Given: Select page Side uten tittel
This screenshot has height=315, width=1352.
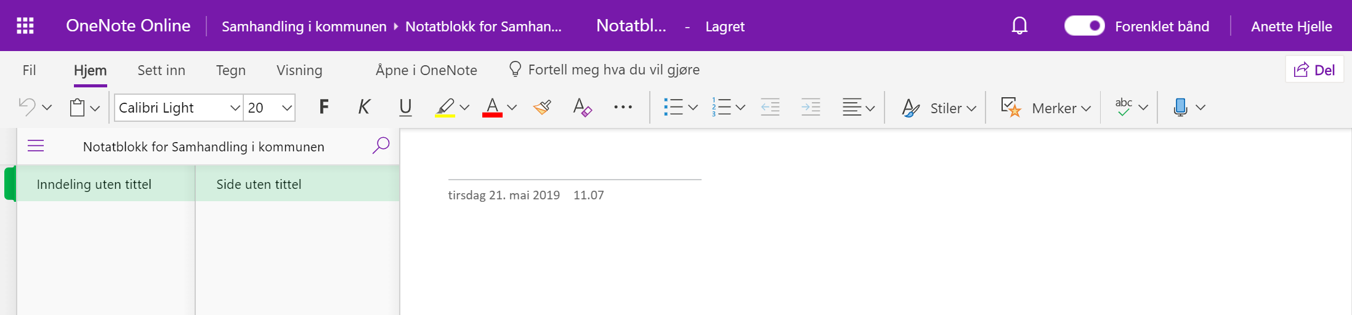Looking at the screenshot, I should [x=298, y=184].
